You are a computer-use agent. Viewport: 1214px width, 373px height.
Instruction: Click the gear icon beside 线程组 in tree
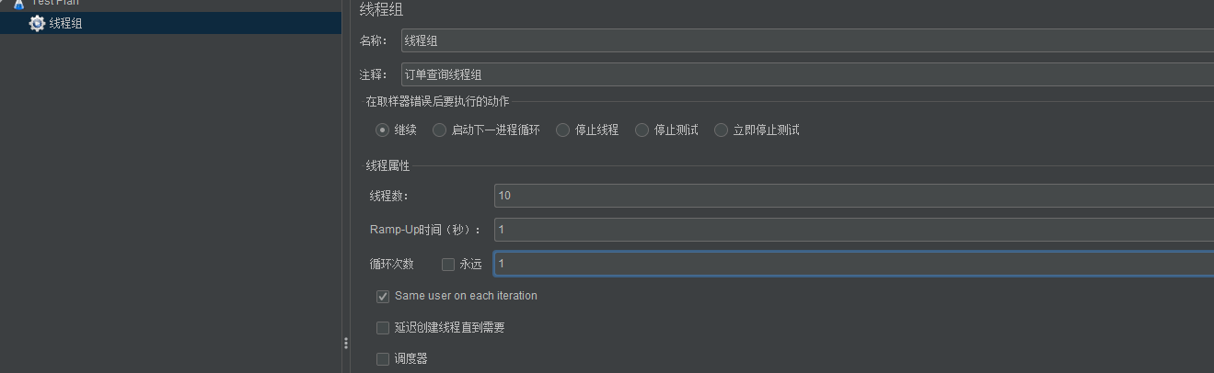37,24
